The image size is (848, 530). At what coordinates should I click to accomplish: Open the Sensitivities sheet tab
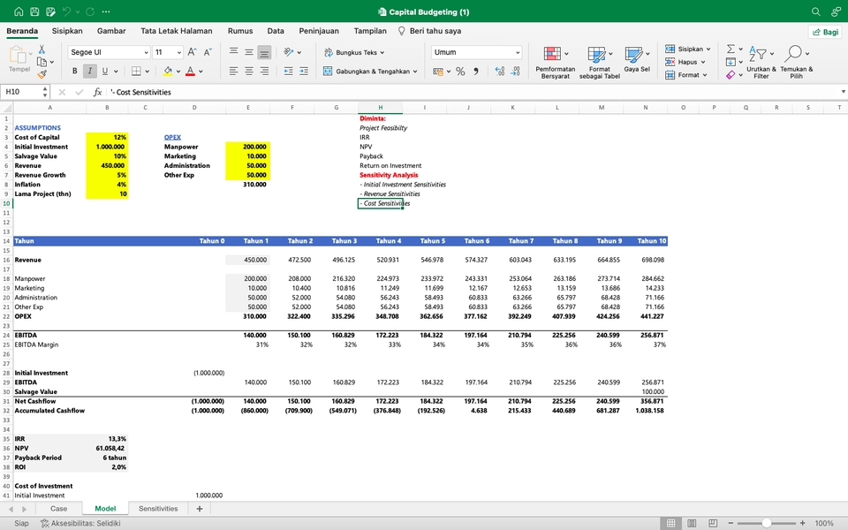click(159, 509)
